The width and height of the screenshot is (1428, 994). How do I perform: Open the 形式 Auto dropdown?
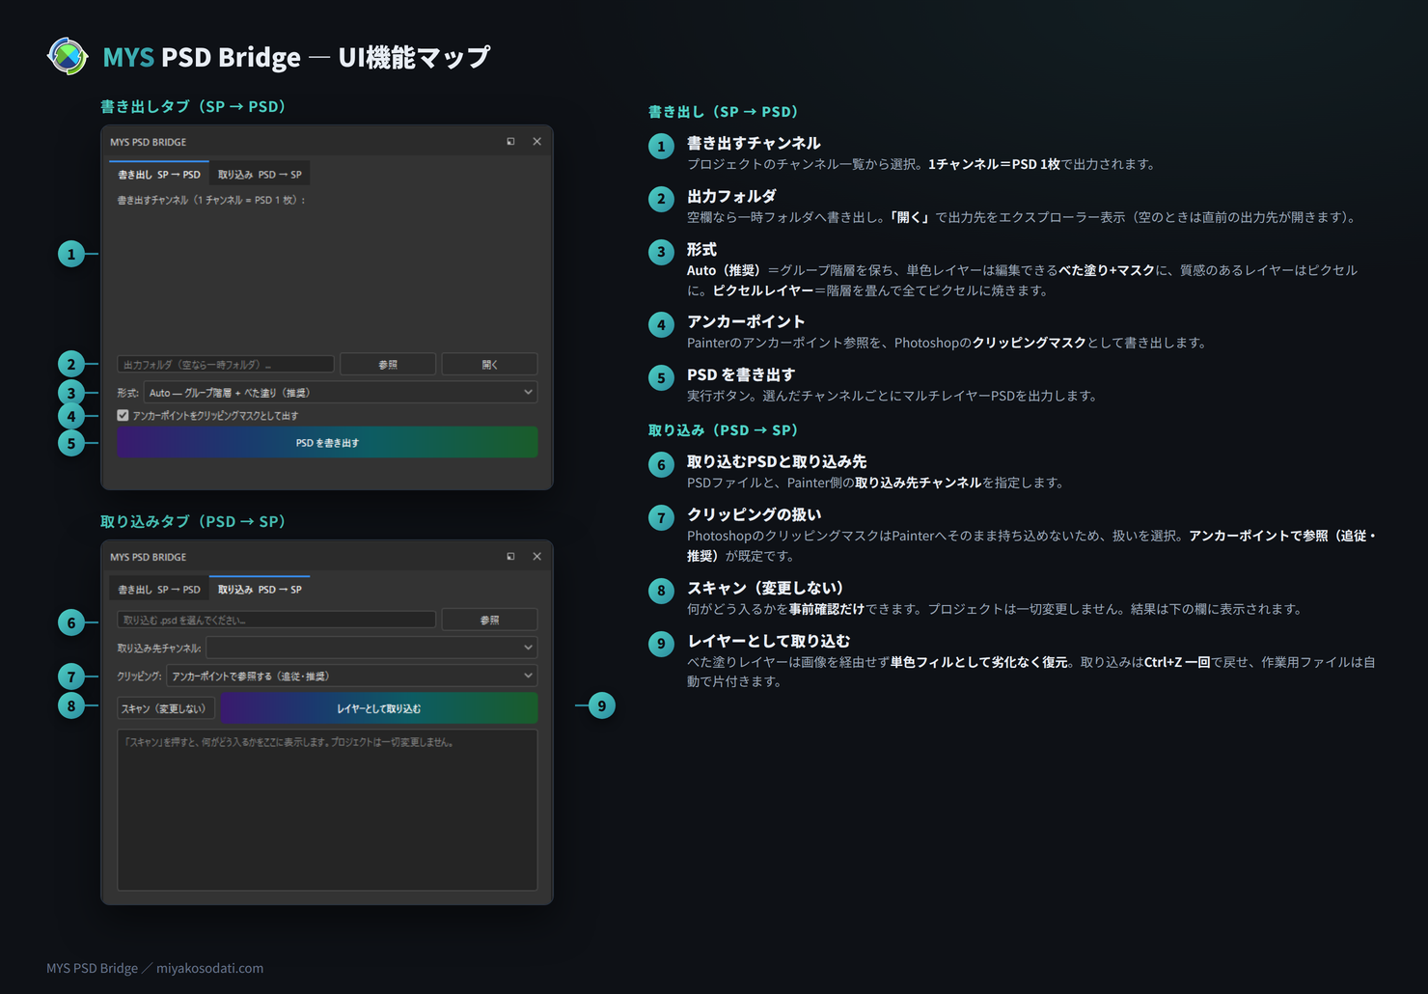341,393
